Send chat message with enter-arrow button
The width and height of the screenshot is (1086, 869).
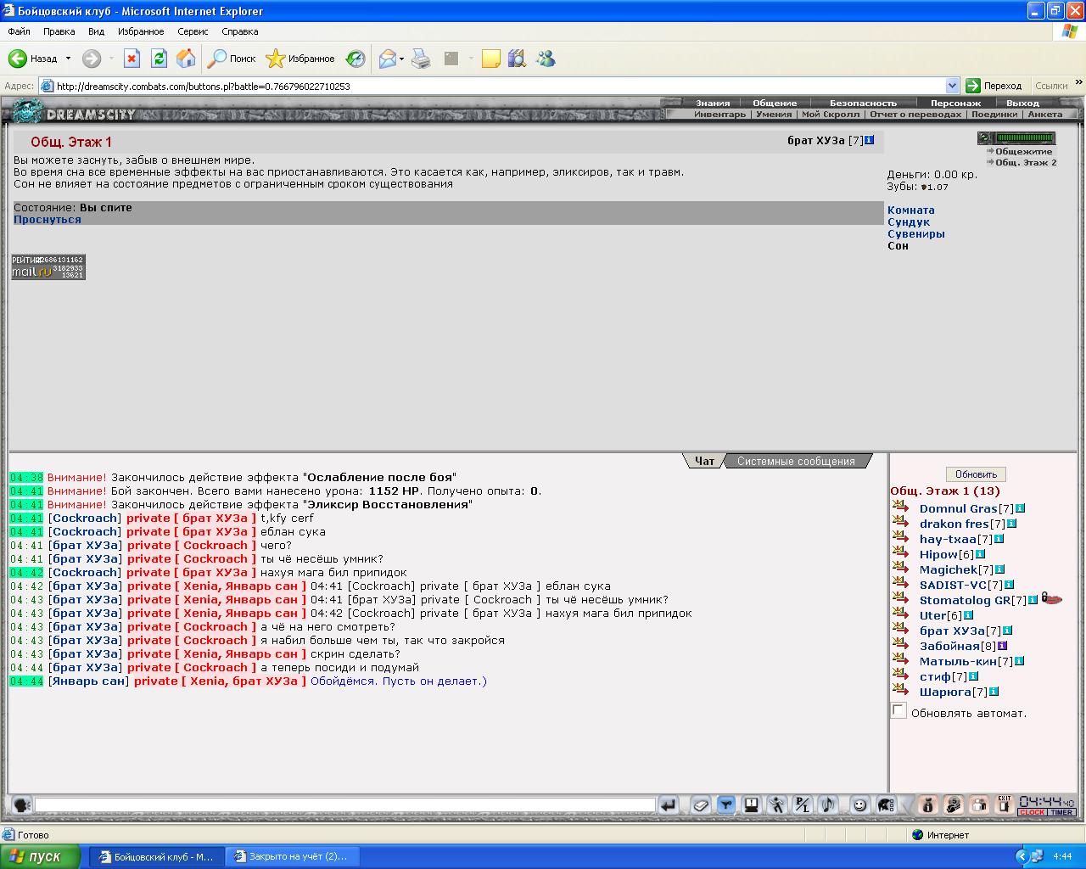click(669, 805)
